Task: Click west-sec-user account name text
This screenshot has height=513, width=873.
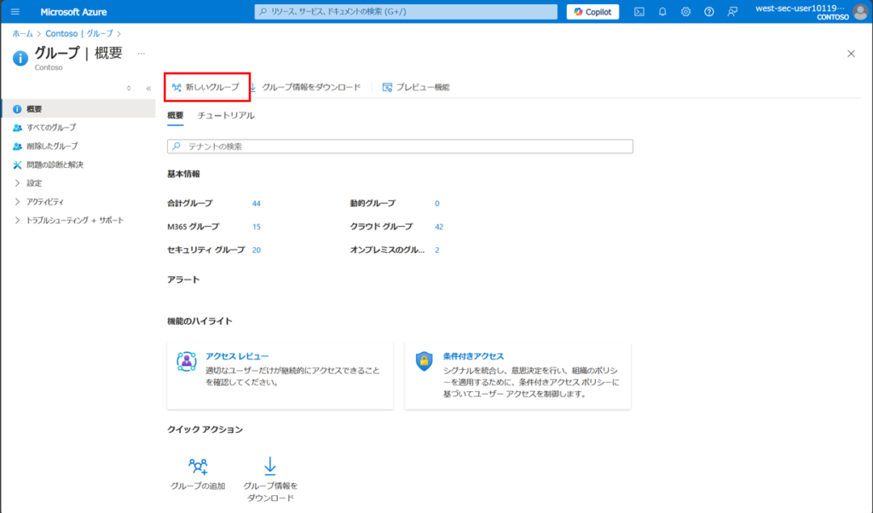Action: click(x=800, y=9)
